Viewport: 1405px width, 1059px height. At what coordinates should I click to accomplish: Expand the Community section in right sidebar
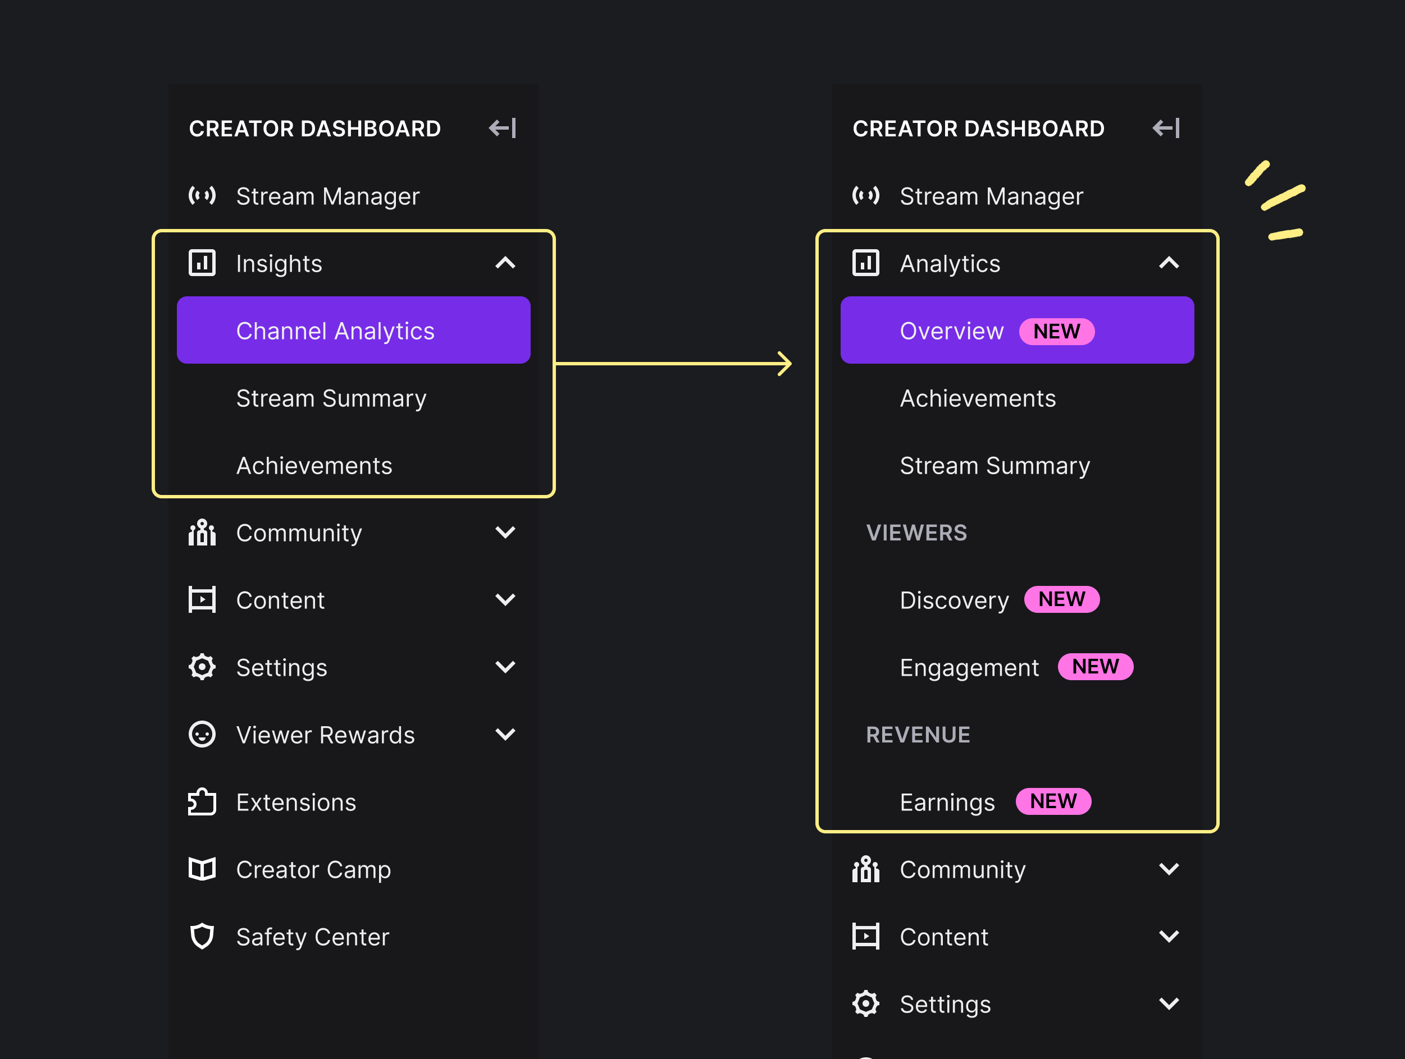[1169, 869]
